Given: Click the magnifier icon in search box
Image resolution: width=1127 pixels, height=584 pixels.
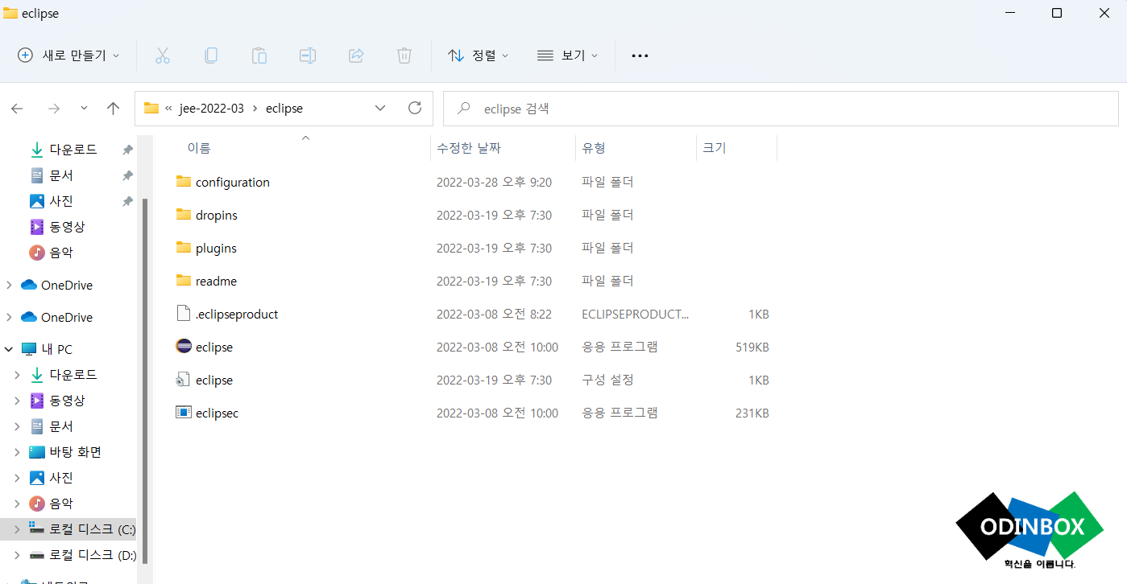Looking at the screenshot, I should [x=463, y=108].
